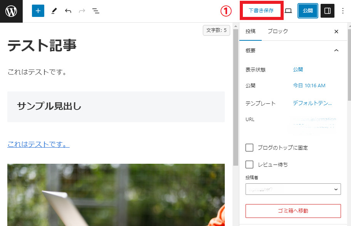
Task: Close the settings sidebar with X
Action: (x=336, y=32)
